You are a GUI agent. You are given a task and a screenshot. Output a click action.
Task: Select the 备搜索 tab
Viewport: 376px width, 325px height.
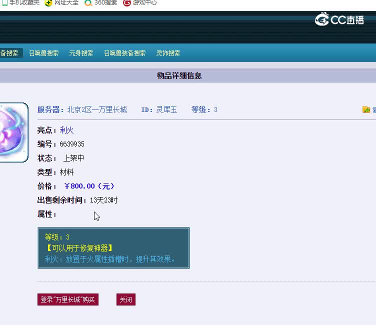click(x=11, y=53)
